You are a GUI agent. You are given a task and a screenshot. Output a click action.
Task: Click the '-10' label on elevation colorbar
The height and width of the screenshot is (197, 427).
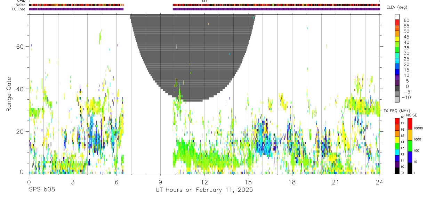[406, 98]
